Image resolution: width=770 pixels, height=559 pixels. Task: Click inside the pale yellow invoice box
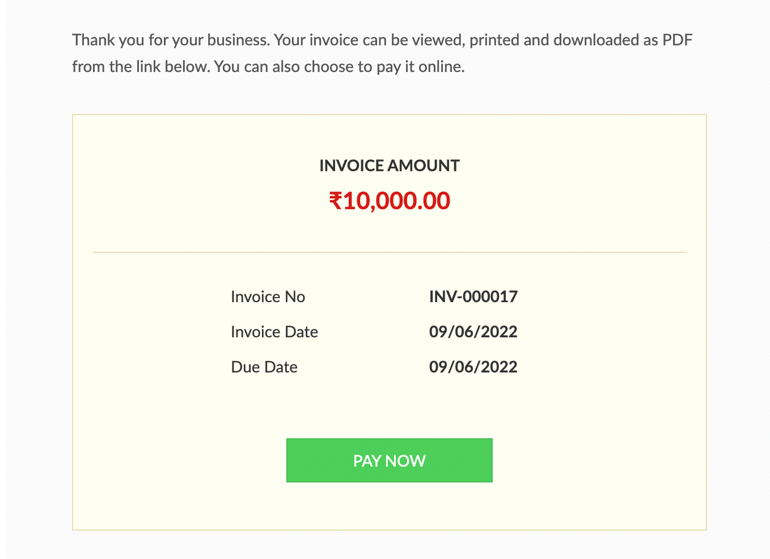pyautogui.click(x=170, y=408)
